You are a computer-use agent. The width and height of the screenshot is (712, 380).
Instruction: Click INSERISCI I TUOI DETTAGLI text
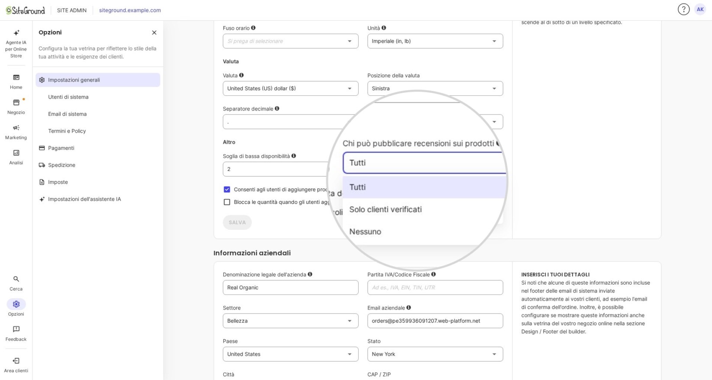point(555,275)
